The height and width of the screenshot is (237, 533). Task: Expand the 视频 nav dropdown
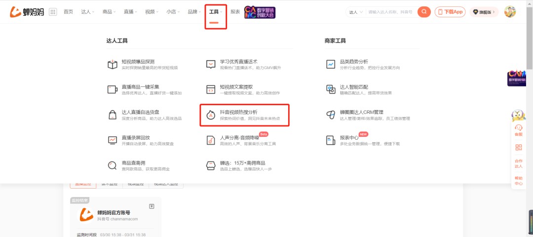pos(152,12)
